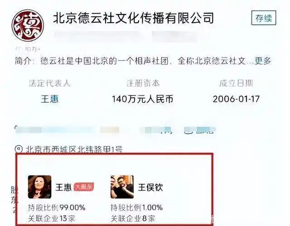Select the company title 北京德云社文化传播有限公司
This screenshot has width=290, height=226.
point(133,18)
